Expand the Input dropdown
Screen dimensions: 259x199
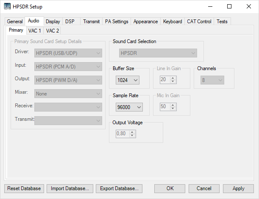pos(68,66)
